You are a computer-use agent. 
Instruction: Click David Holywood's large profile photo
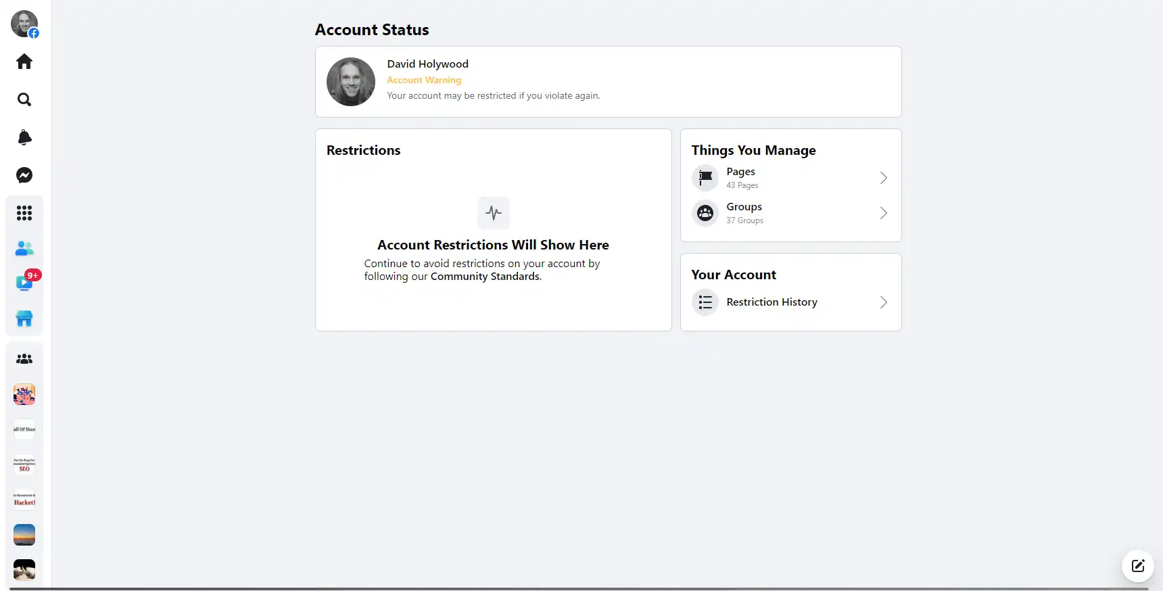coord(351,82)
